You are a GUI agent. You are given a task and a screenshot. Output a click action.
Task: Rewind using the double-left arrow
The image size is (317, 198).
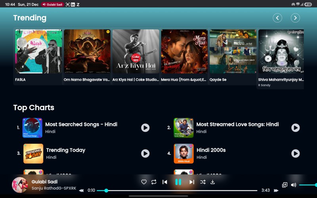[x=81, y=190]
